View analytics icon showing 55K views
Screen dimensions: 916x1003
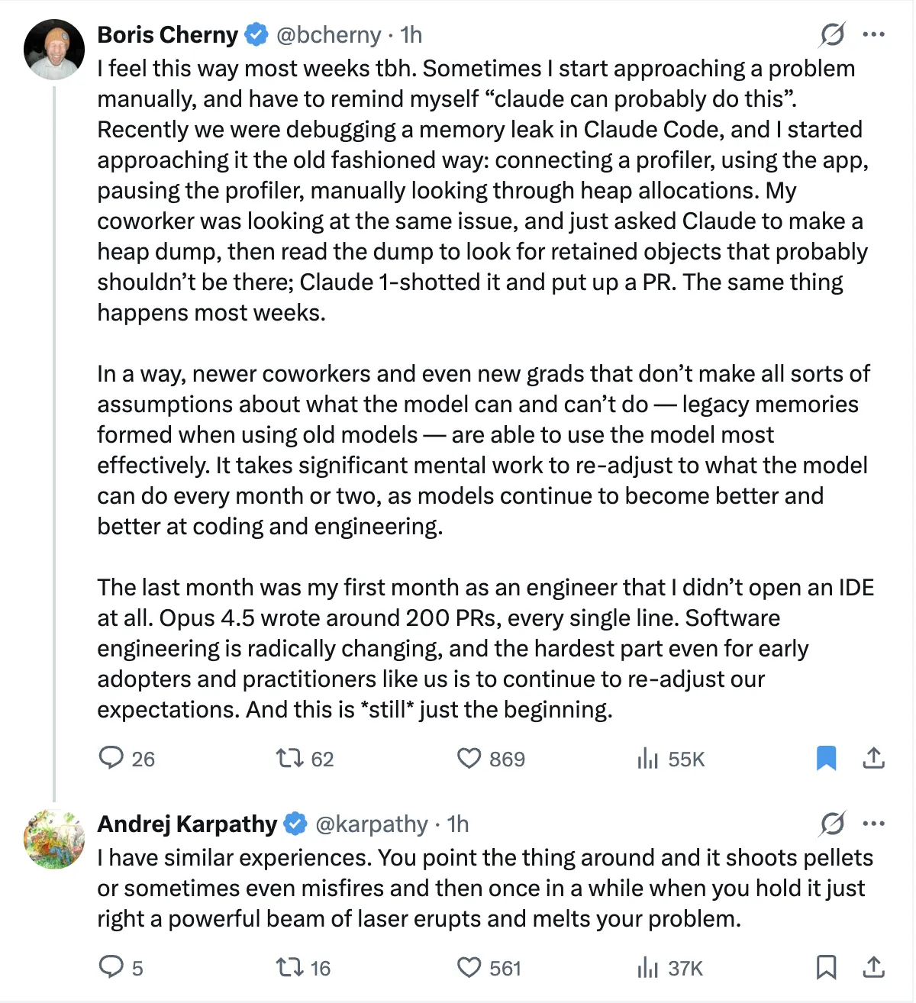pyautogui.click(x=648, y=759)
